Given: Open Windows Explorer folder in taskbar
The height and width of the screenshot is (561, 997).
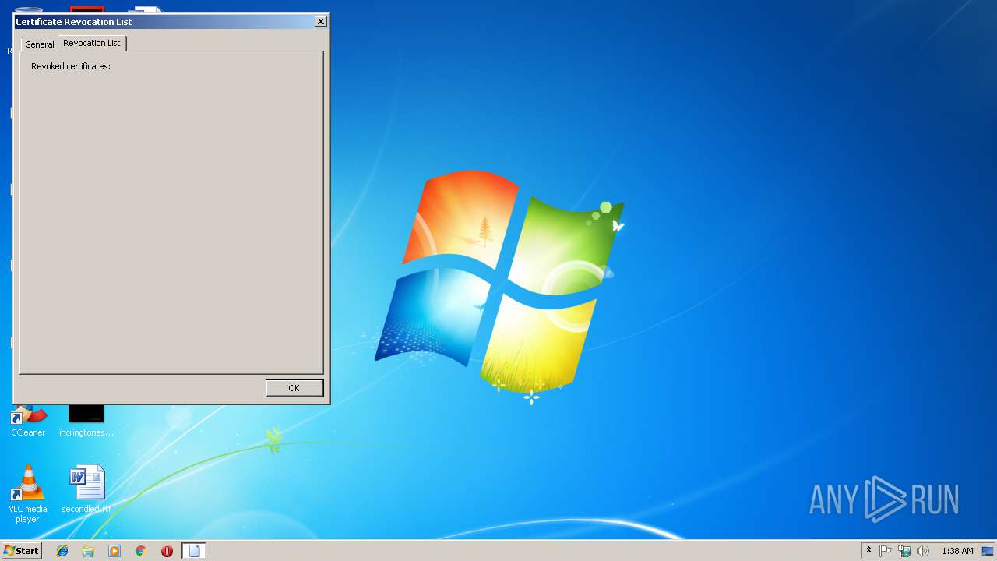Looking at the screenshot, I should [x=88, y=551].
